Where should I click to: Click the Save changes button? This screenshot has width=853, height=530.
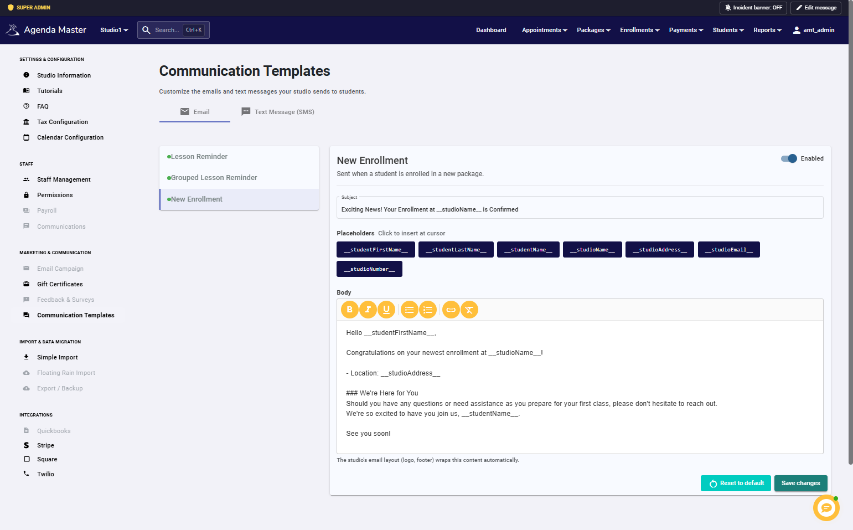coord(801,483)
